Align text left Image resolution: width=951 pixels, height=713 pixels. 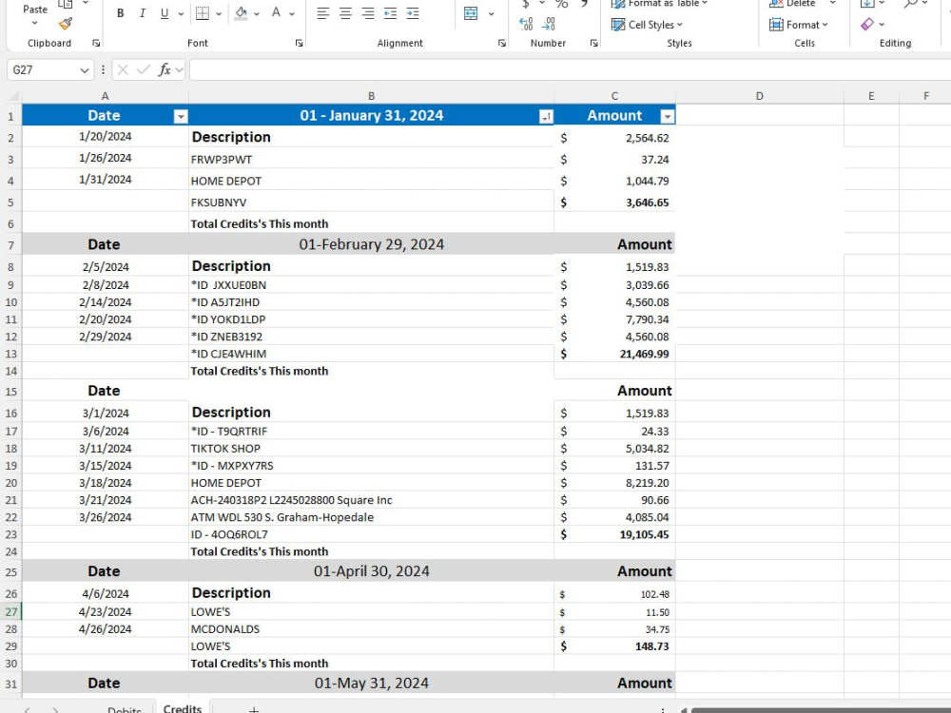tap(322, 13)
